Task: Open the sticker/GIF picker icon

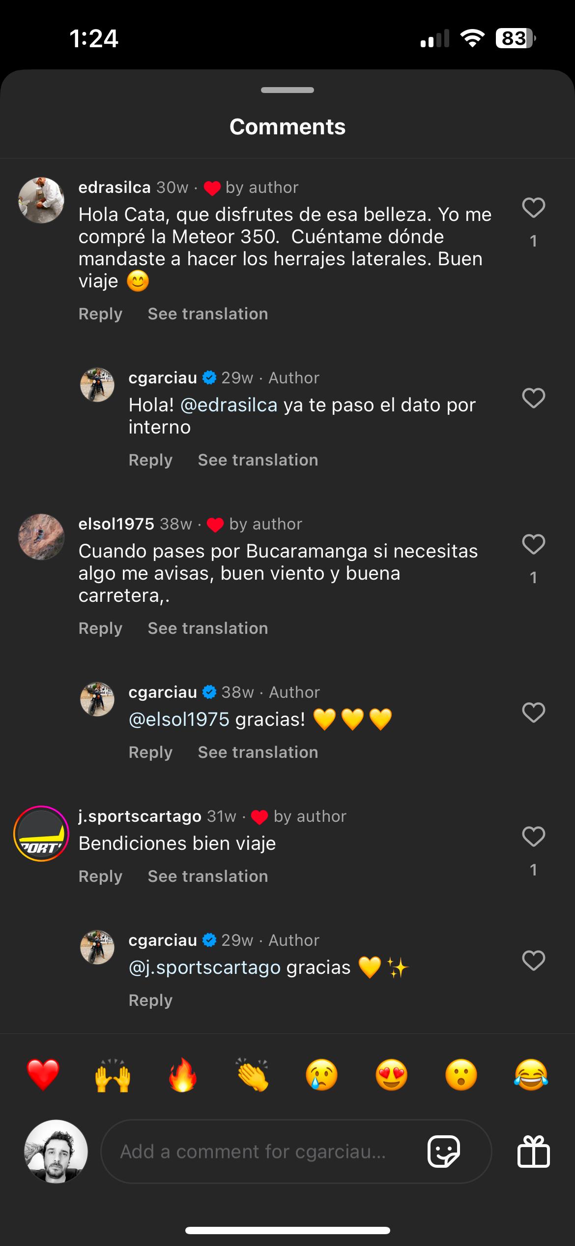Action: pyautogui.click(x=443, y=1152)
